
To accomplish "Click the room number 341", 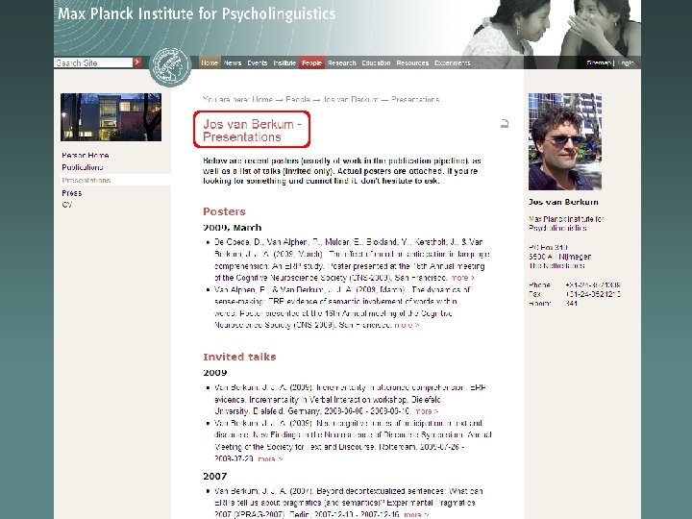I will coord(571,303).
